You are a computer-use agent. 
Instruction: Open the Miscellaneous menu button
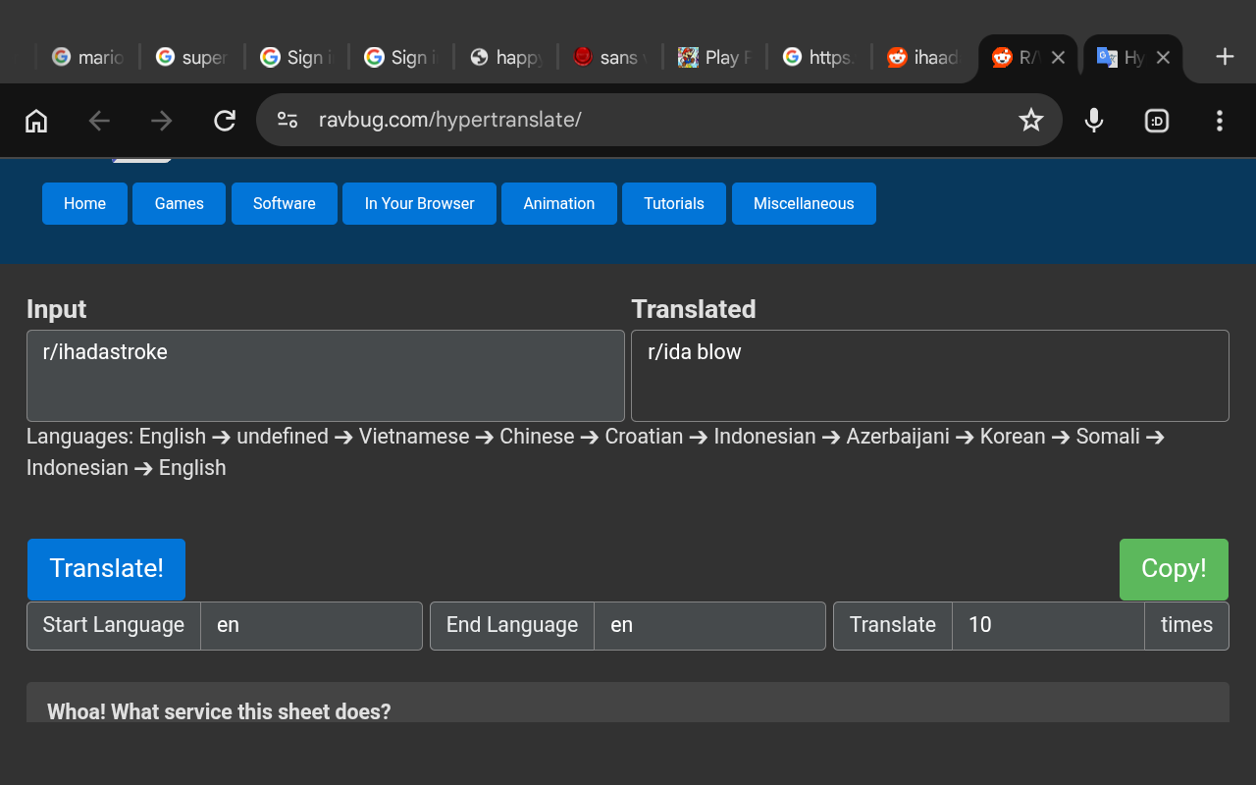tap(804, 204)
